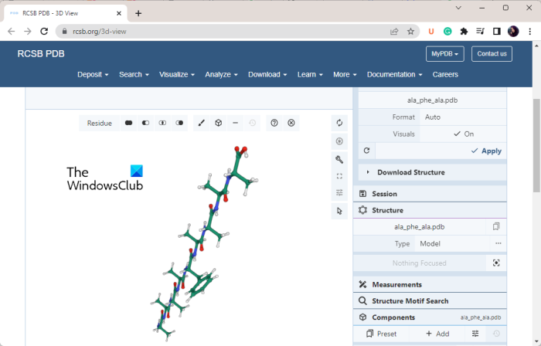Collapse the Components section
541x346 pixels.
pyautogui.click(x=430, y=317)
